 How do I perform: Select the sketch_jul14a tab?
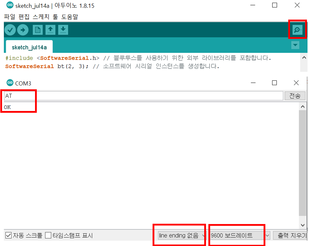(x=29, y=47)
